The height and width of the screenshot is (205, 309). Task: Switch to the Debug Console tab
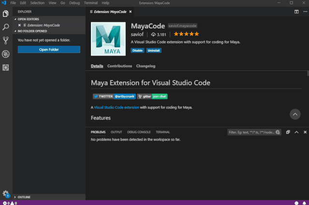139,132
